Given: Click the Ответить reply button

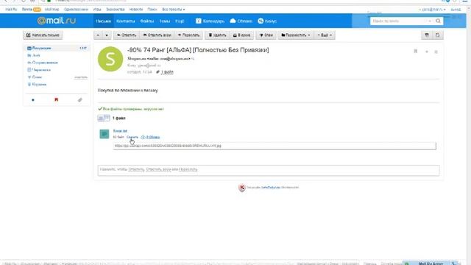Looking at the screenshot, I should pyautogui.click(x=127, y=35).
